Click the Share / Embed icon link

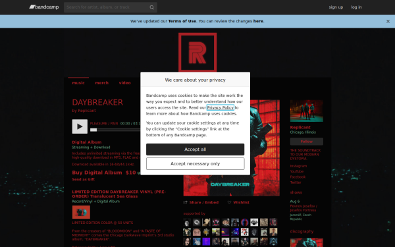tap(201, 202)
